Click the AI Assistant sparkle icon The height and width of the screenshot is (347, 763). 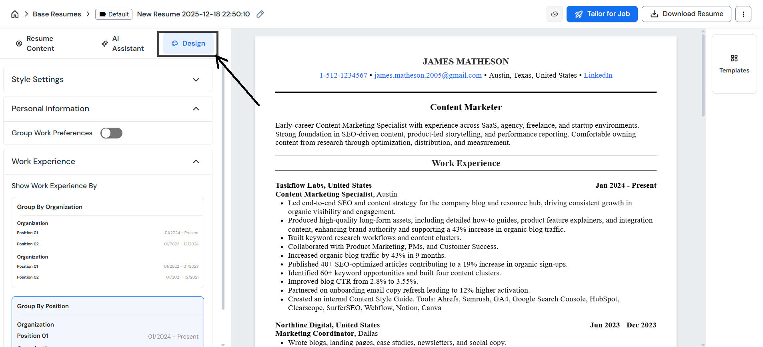104,43
